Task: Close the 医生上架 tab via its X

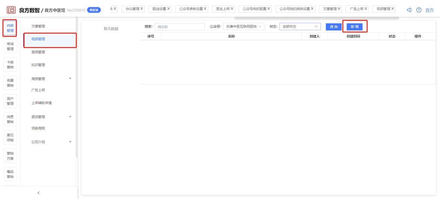Action: [232, 9]
